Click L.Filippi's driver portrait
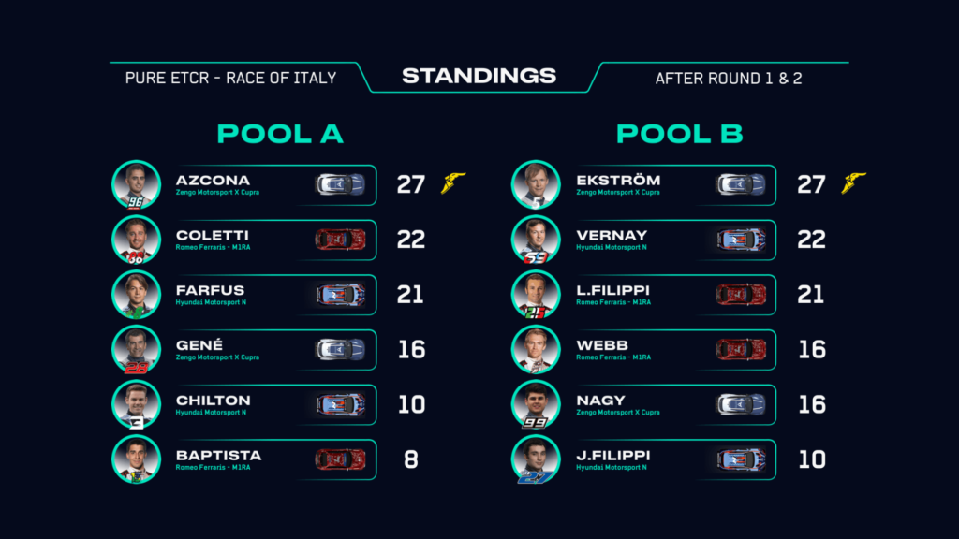 [x=536, y=294]
